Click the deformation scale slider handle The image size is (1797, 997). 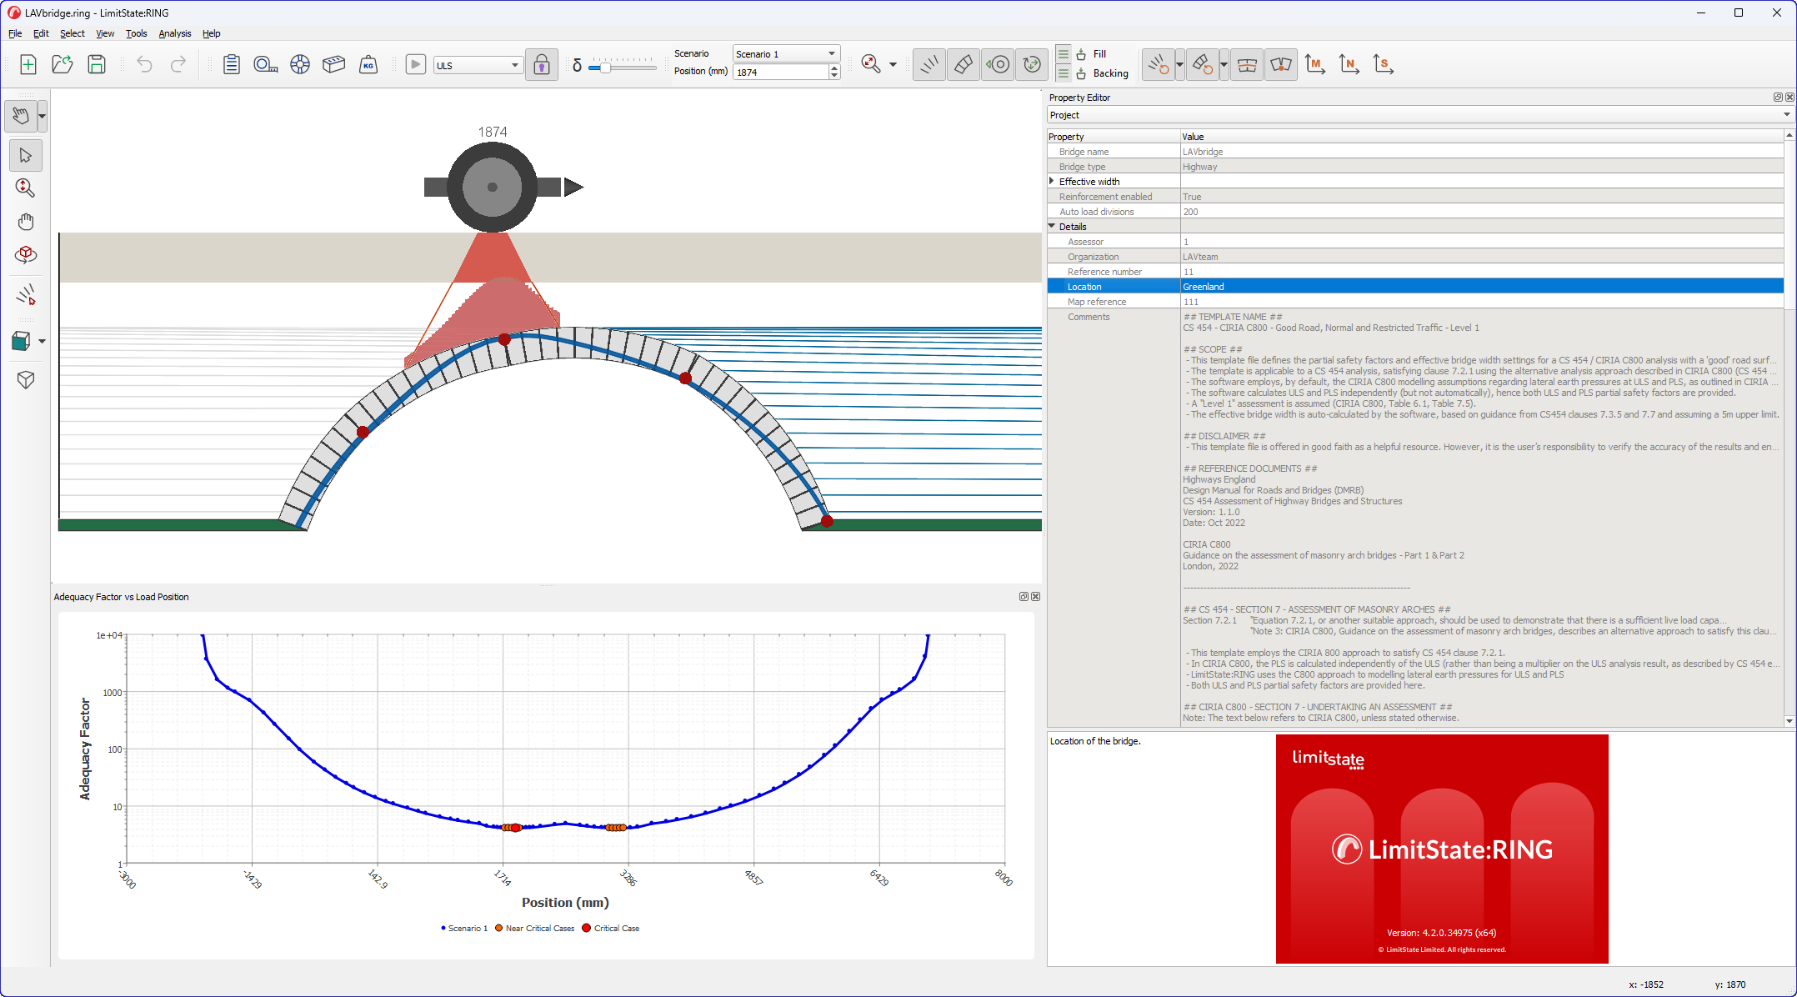pos(605,68)
